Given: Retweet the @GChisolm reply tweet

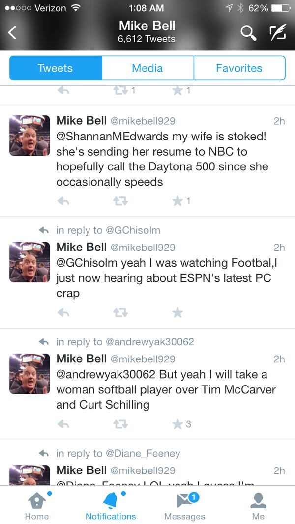Looking at the screenshot, I should tap(120, 312).
